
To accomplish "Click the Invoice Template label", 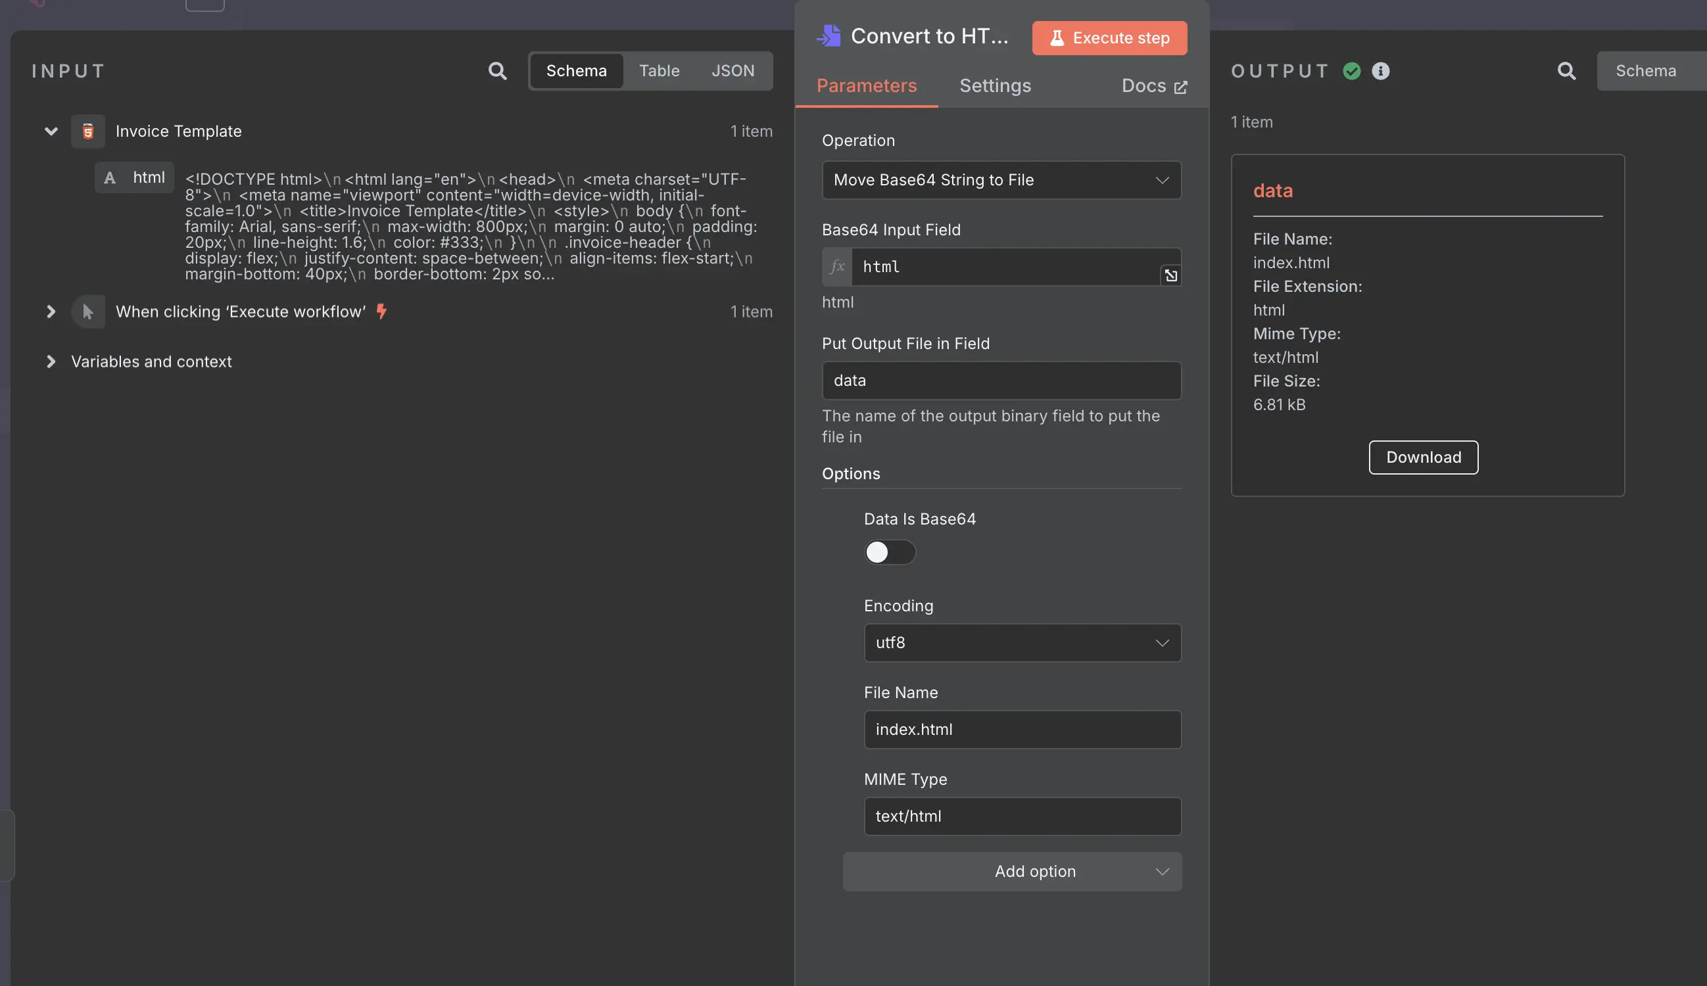I will pos(178,131).
